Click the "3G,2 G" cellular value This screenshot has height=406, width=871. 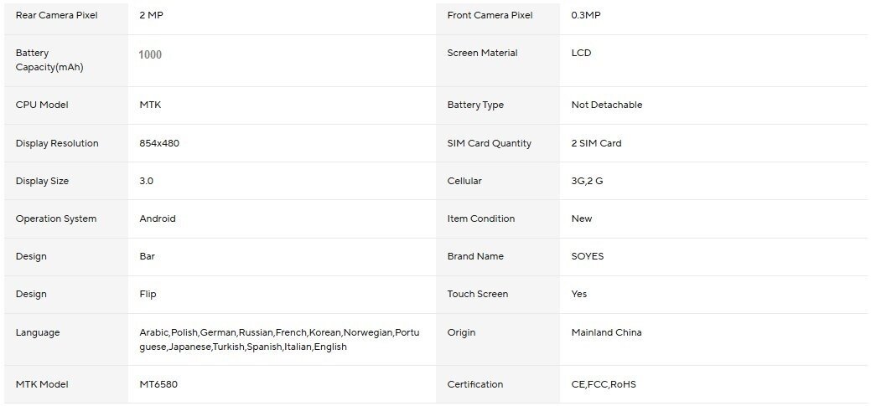pyautogui.click(x=587, y=181)
